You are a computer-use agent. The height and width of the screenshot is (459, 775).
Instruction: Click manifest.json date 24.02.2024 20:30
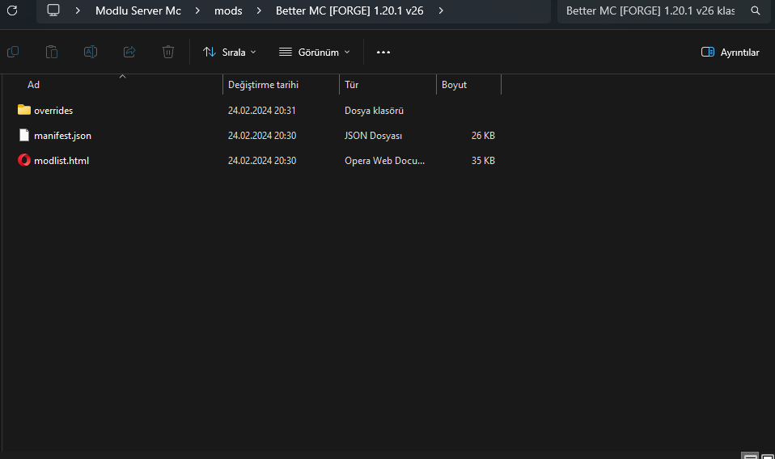(x=262, y=135)
